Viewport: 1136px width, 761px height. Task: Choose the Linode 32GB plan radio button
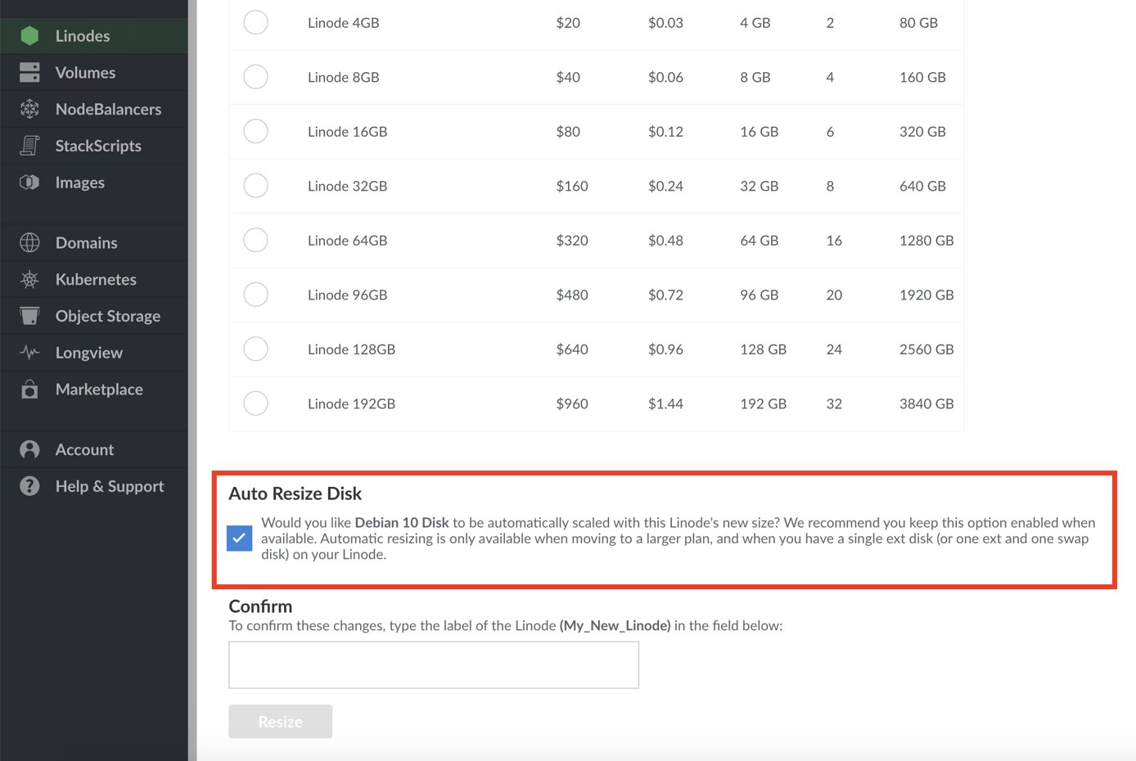click(255, 186)
